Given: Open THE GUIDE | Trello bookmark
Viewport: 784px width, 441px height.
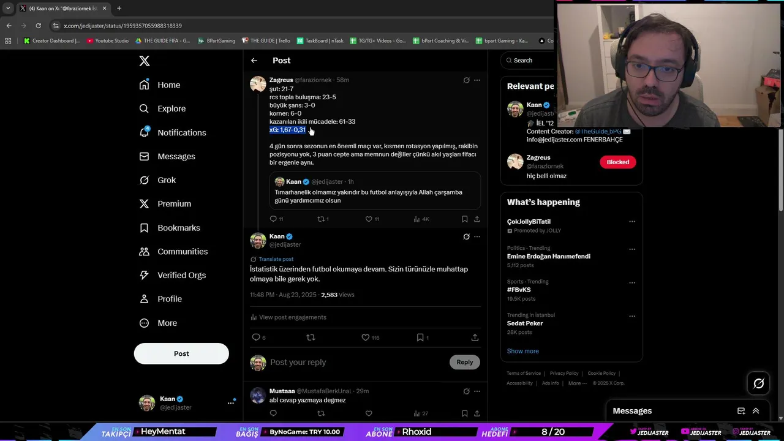Looking at the screenshot, I should pos(266,41).
